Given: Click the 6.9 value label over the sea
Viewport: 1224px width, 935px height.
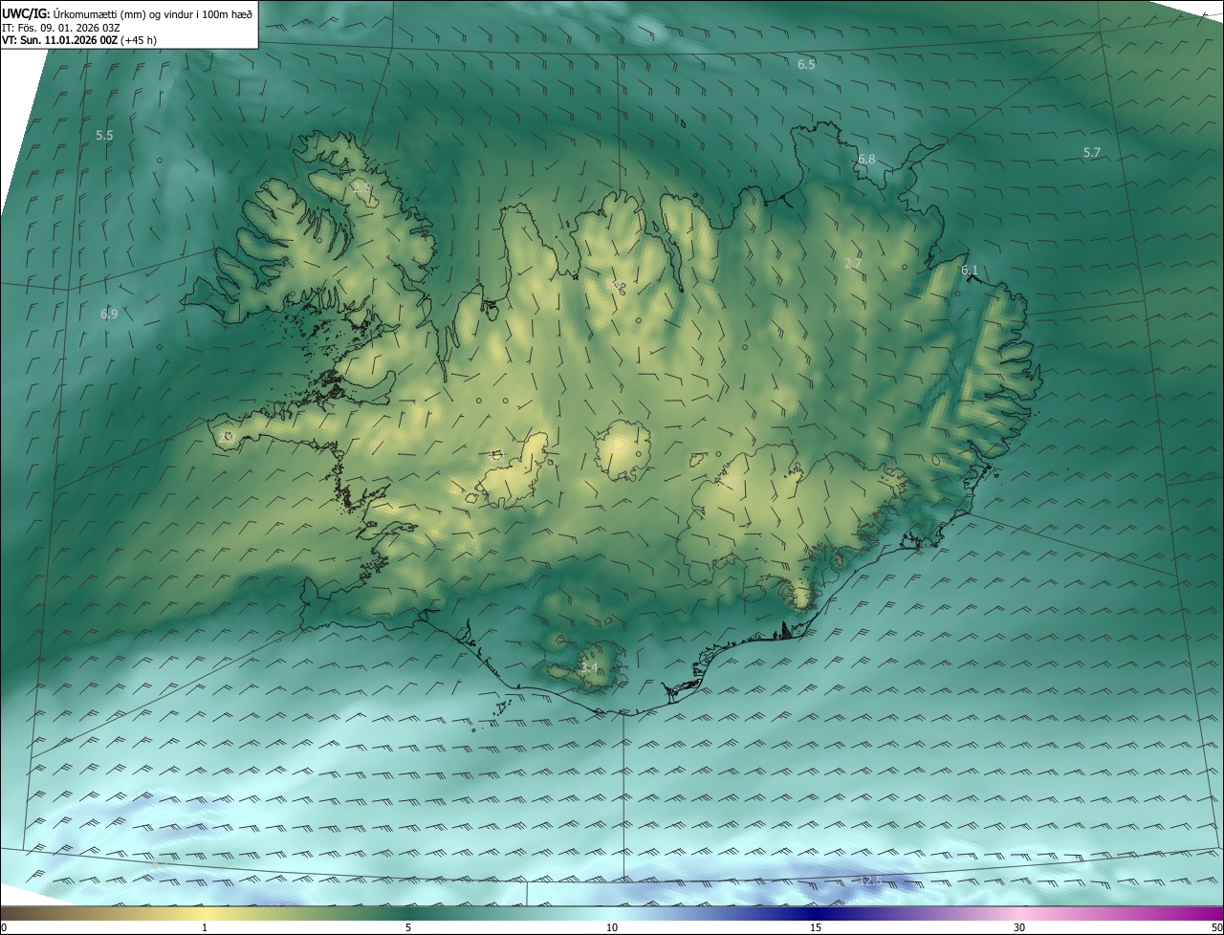Looking at the screenshot, I should pyautogui.click(x=108, y=314).
